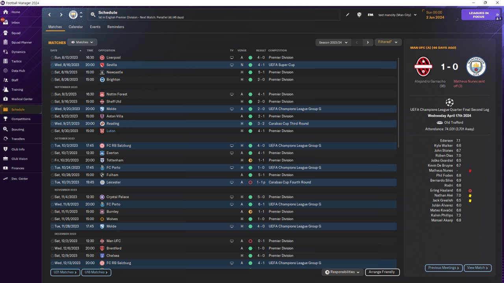This screenshot has width=504, height=283.
Task: Open the Season 2023/24 dropdown
Action: (x=333, y=42)
